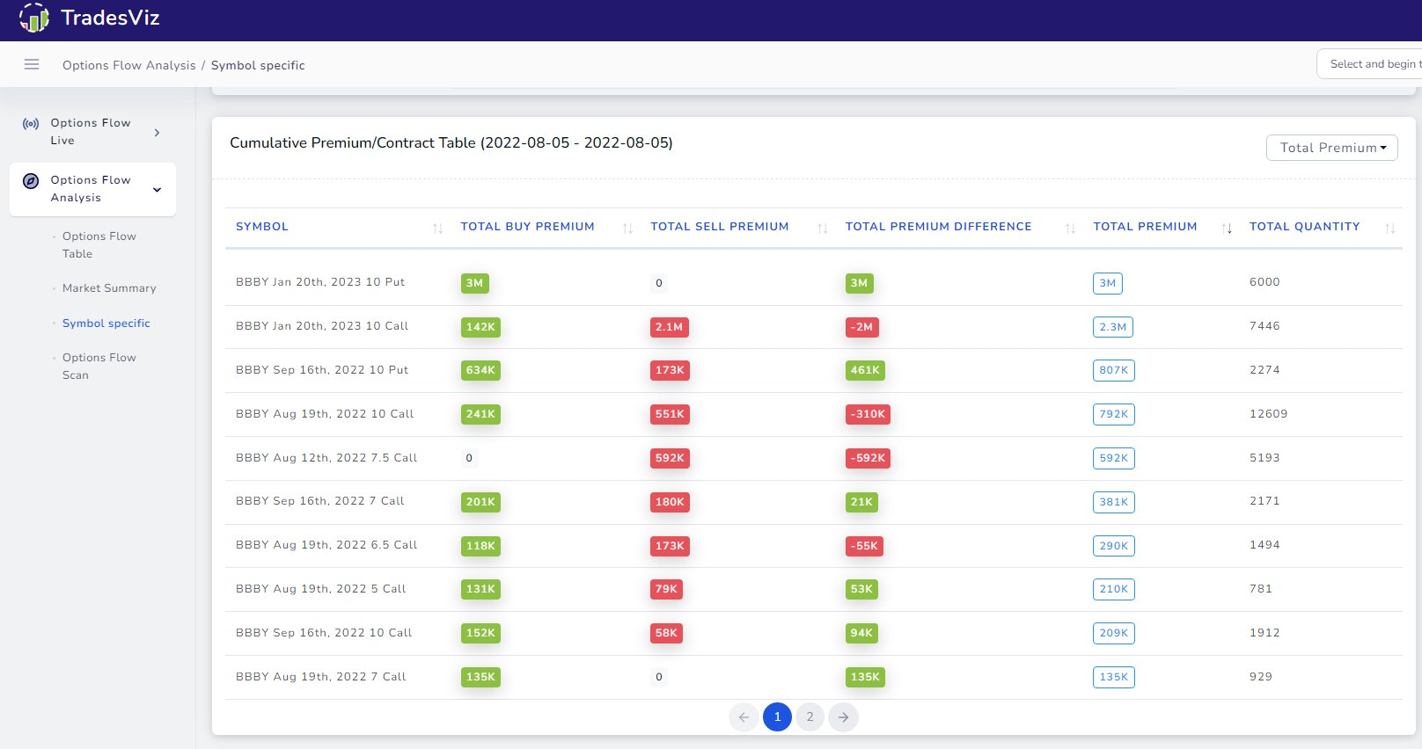The width and height of the screenshot is (1422, 749).
Task: Click the 12609 quantity value
Action: [1268, 414]
